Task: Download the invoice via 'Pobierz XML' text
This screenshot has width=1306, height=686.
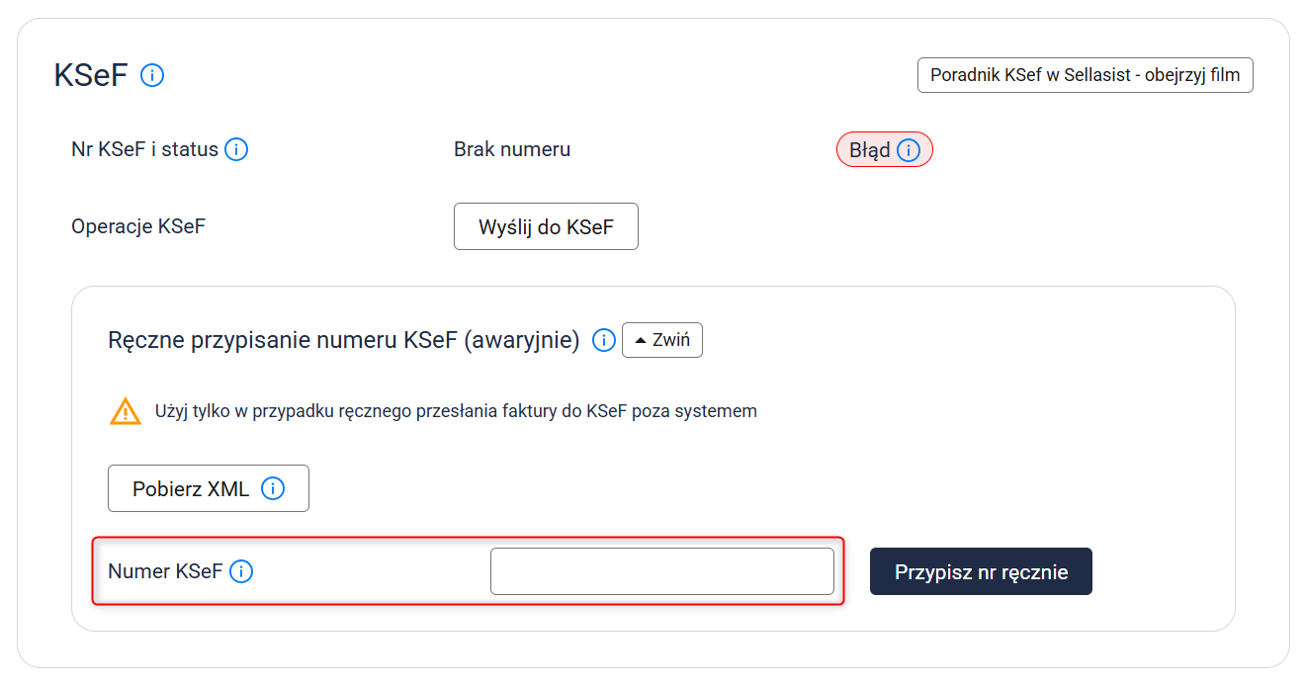Action: (x=191, y=488)
